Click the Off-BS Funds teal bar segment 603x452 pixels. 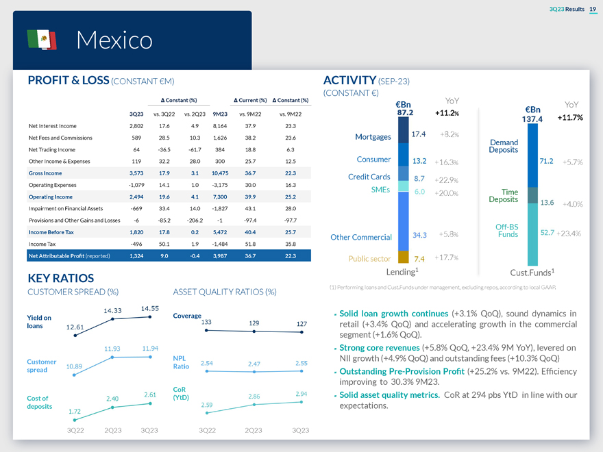click(532, 234)
